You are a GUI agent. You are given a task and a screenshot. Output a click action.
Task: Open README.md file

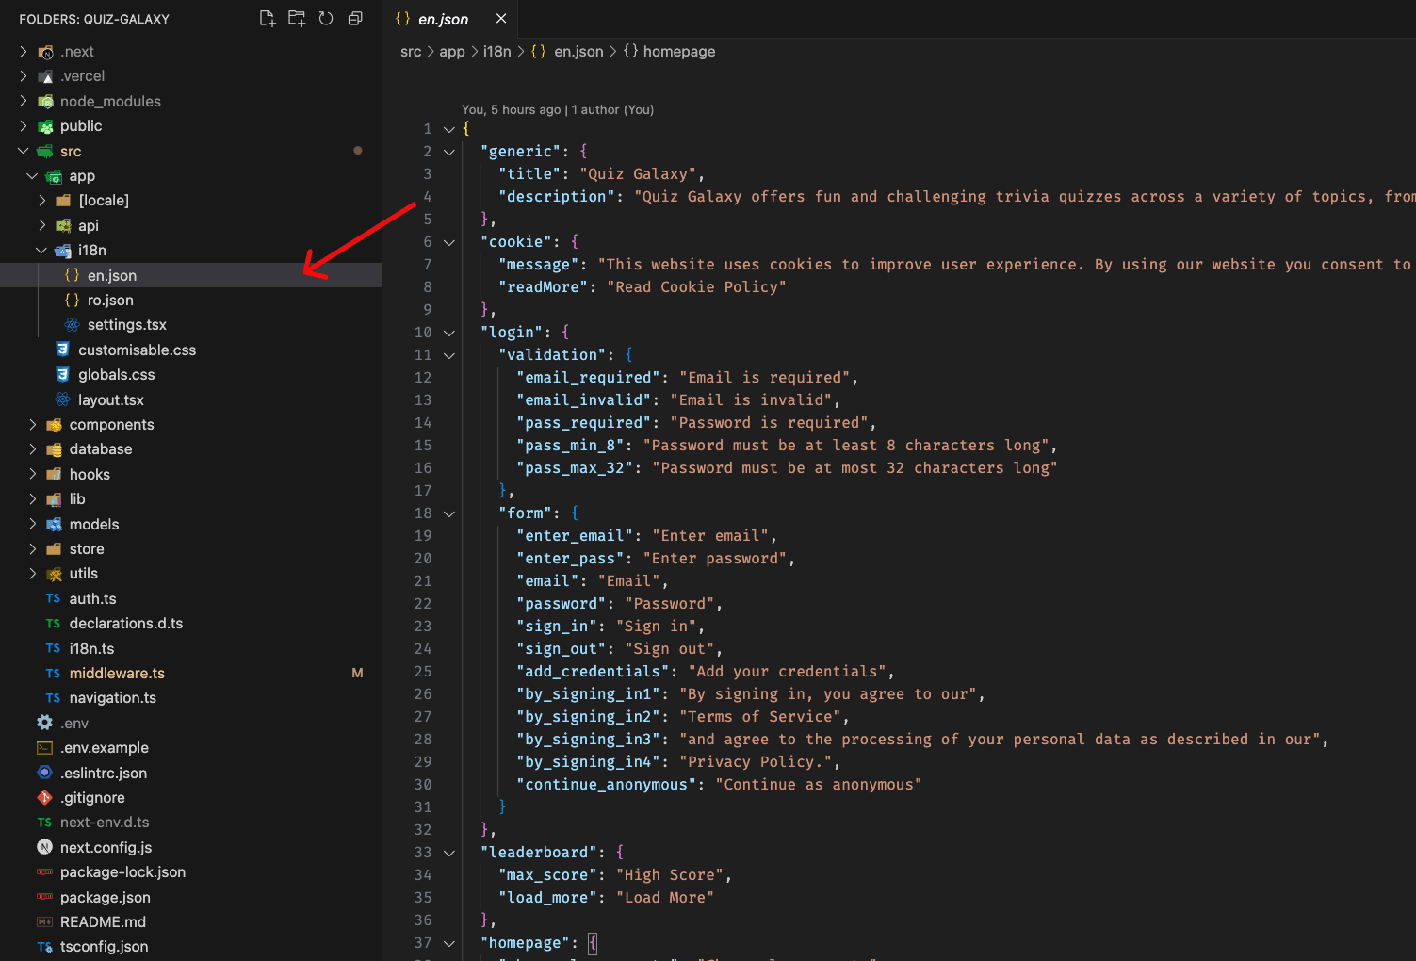pos(190,922)
